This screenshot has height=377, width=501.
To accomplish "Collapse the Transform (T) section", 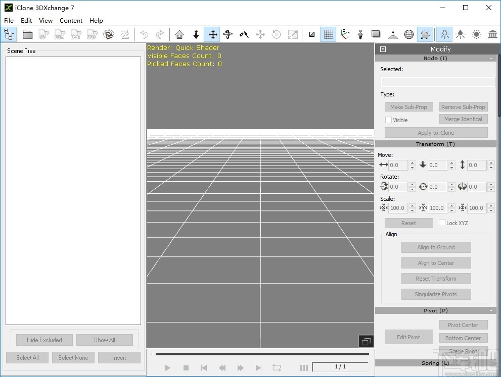I will [491, 143].
